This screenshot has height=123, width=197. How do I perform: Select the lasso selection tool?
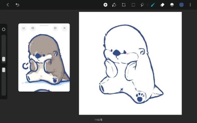tap(142, 5)
